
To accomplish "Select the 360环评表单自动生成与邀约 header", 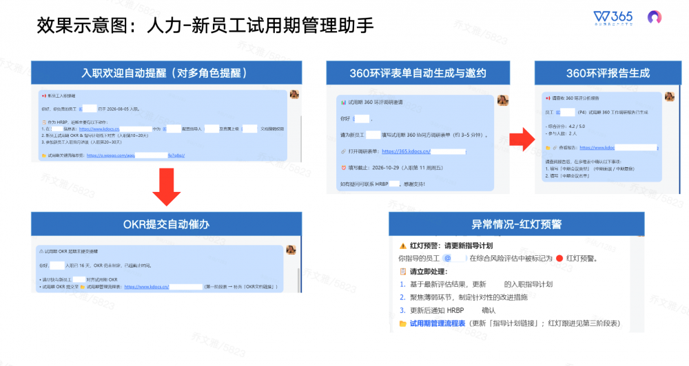I will (x=418, y=73).
